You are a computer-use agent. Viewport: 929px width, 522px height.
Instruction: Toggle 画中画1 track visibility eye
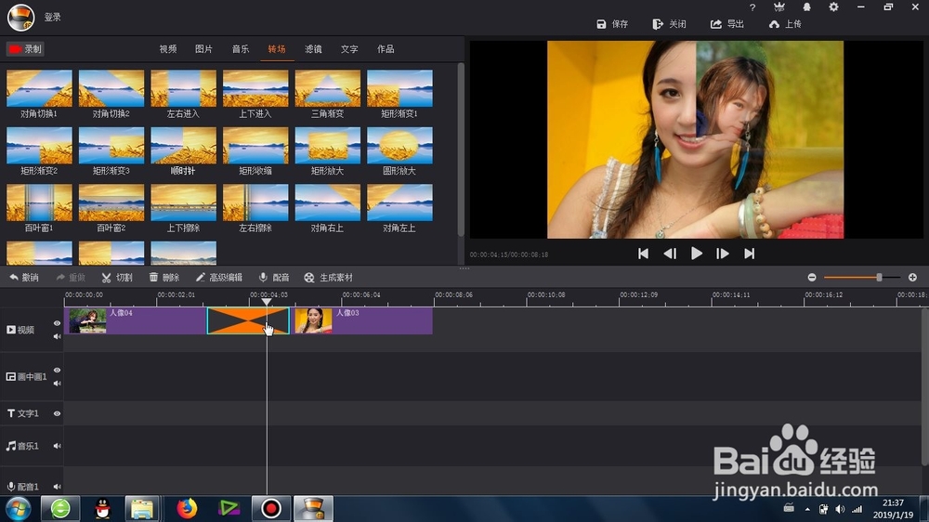(57, 370)
